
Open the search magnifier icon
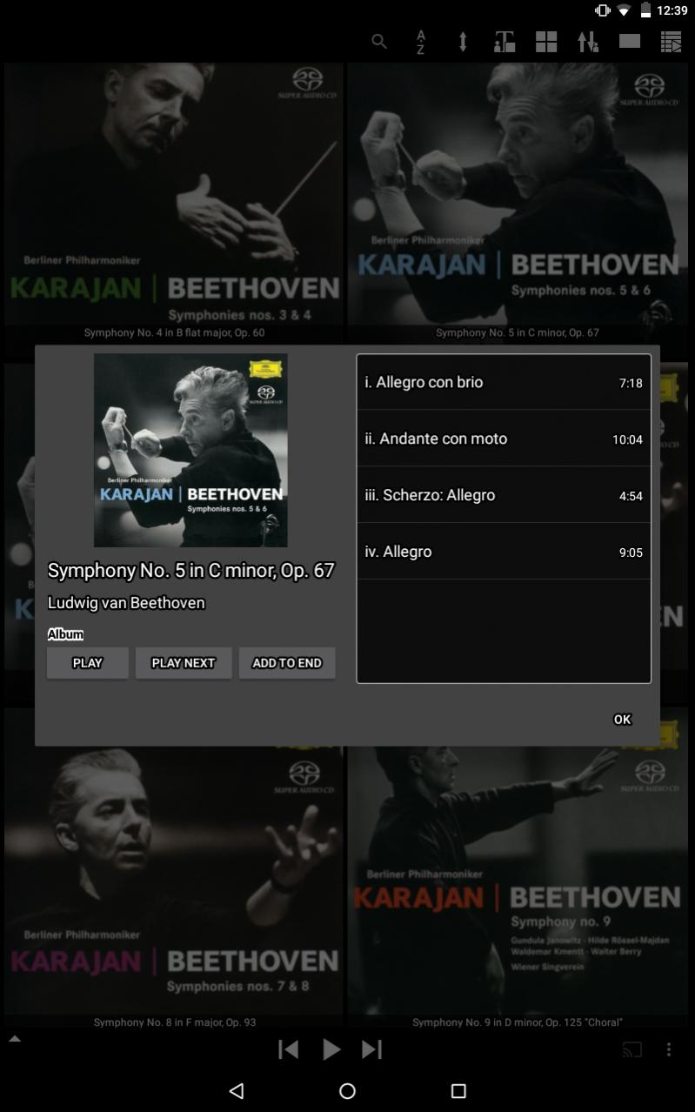pos(379,41)
